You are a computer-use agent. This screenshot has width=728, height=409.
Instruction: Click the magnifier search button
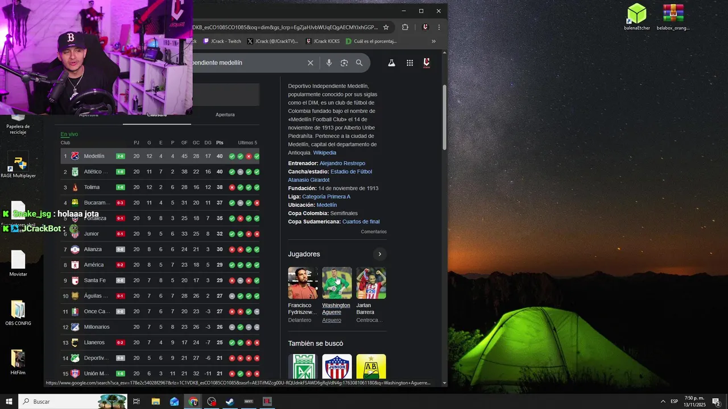[x=359, y=63]
